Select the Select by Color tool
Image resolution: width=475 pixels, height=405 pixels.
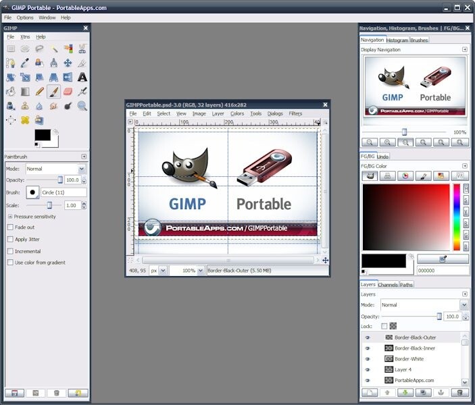(x=68, y=49)
